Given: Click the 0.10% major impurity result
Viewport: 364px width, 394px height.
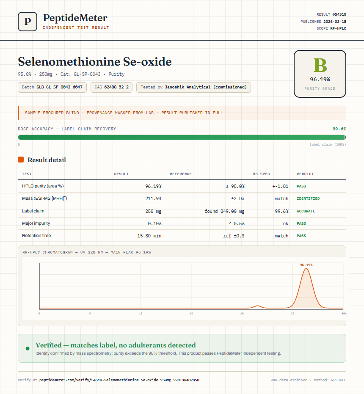Looking at the screenshot, I should (x=154, y=223).
